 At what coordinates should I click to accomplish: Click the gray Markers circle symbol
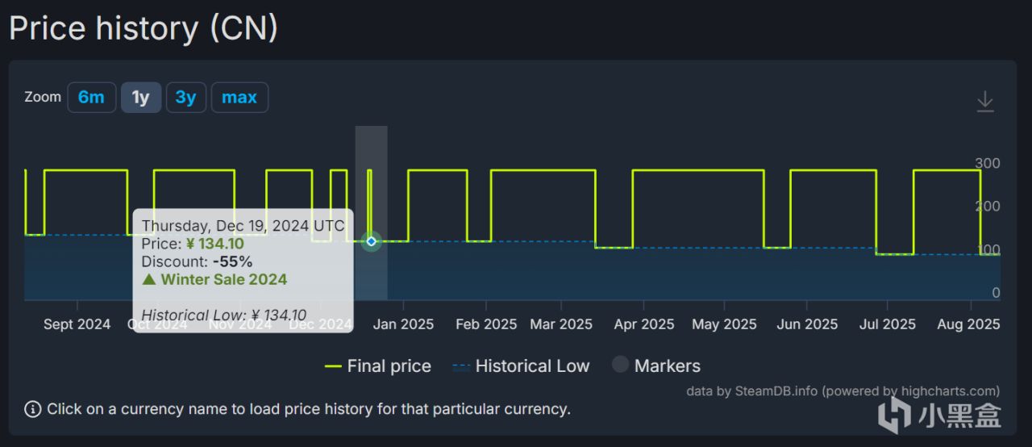pos(620,365)
